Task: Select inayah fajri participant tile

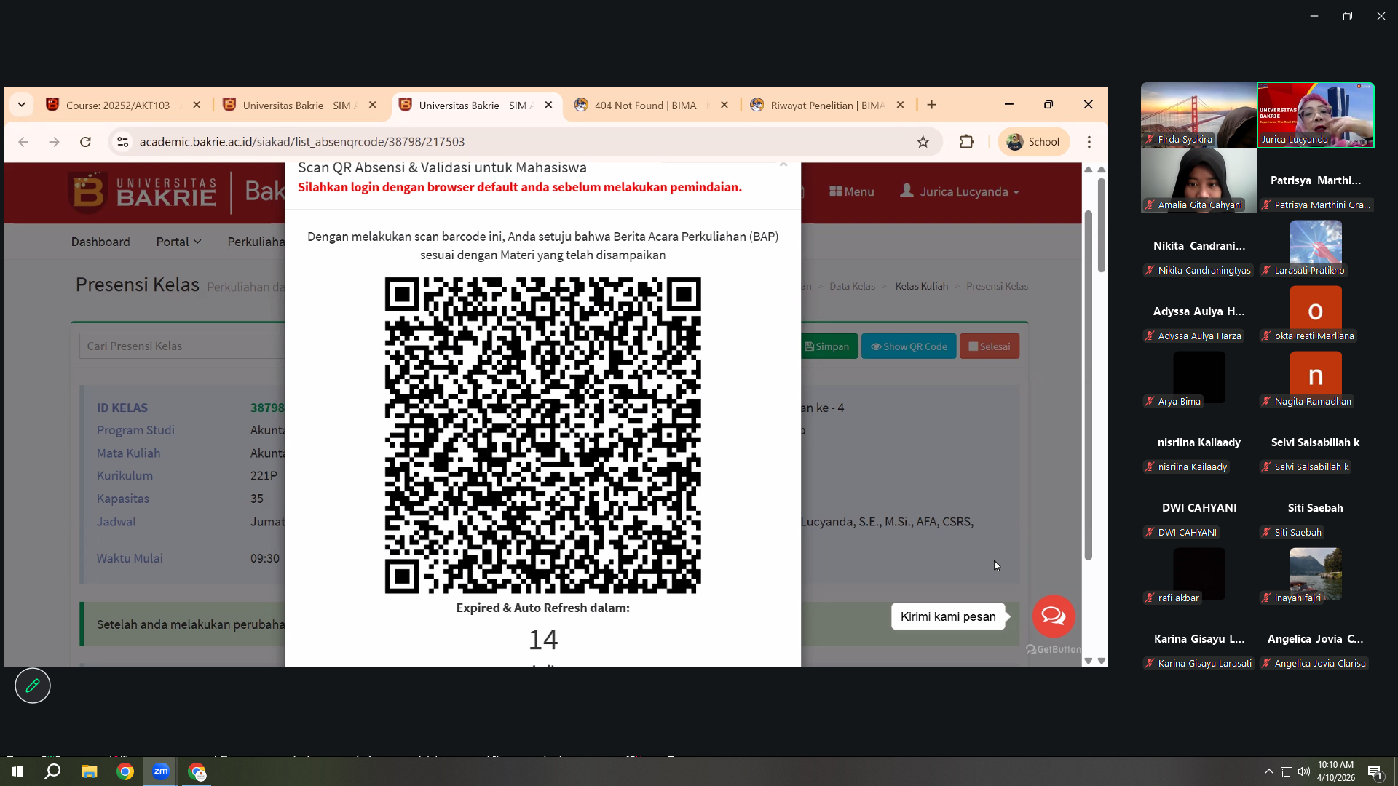Action: pyautogui.click(x=1316, y=573)
